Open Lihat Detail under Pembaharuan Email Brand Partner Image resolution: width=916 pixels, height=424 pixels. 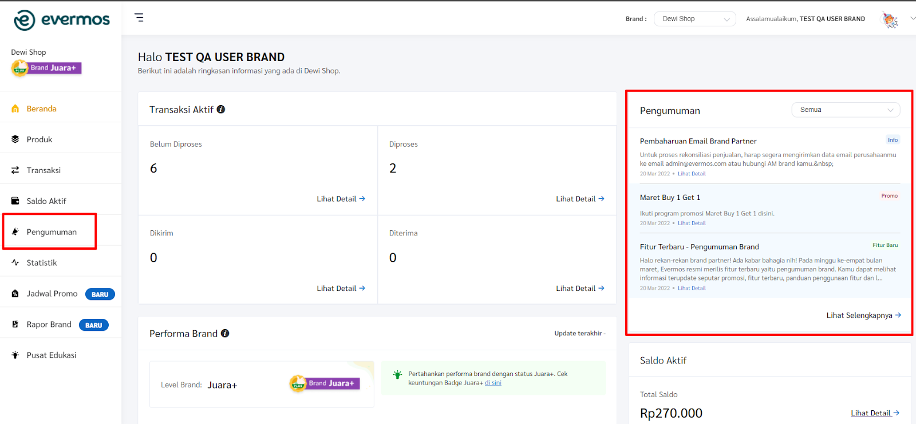click(x=692, y=174)
